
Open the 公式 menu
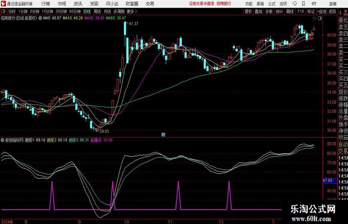point(272,4)
